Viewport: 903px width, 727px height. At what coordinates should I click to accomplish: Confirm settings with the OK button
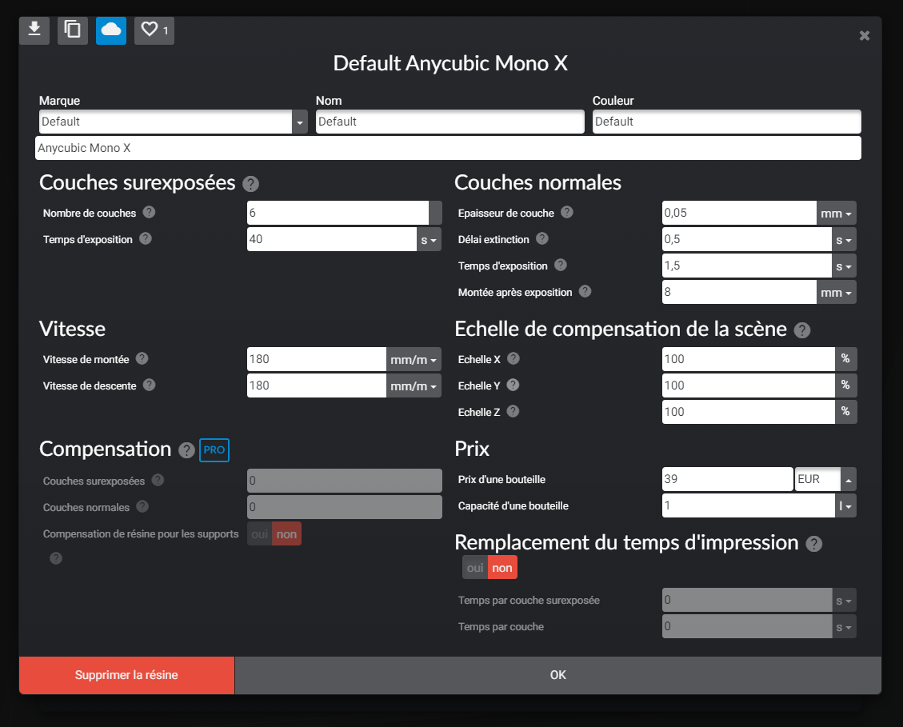tap(558, 675)
